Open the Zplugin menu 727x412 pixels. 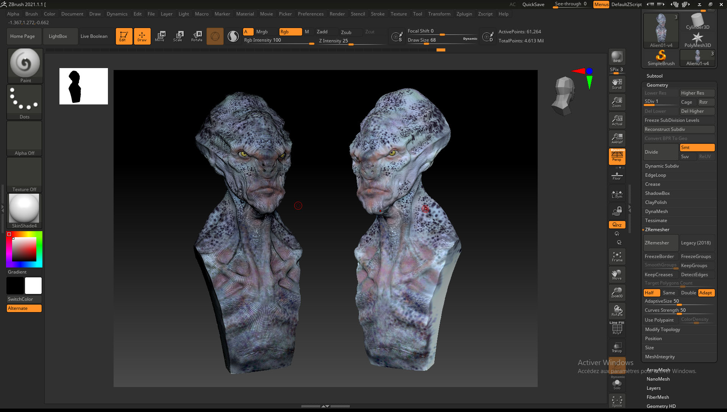[x=464, y=14]
